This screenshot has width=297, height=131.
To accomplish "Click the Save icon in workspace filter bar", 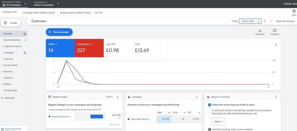I will 294,11.
